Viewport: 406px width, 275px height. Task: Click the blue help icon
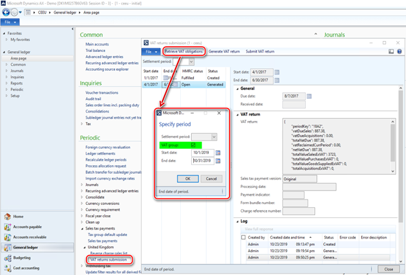399,52
